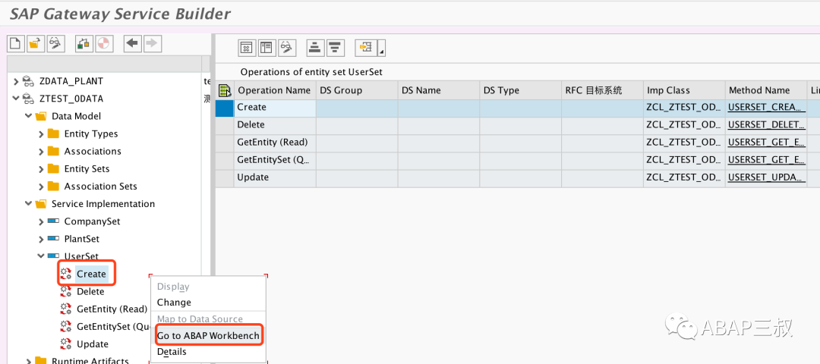The image size is (820, 364).
Task: Open the USERSET_CREA... method link
Action: (765, 107)
